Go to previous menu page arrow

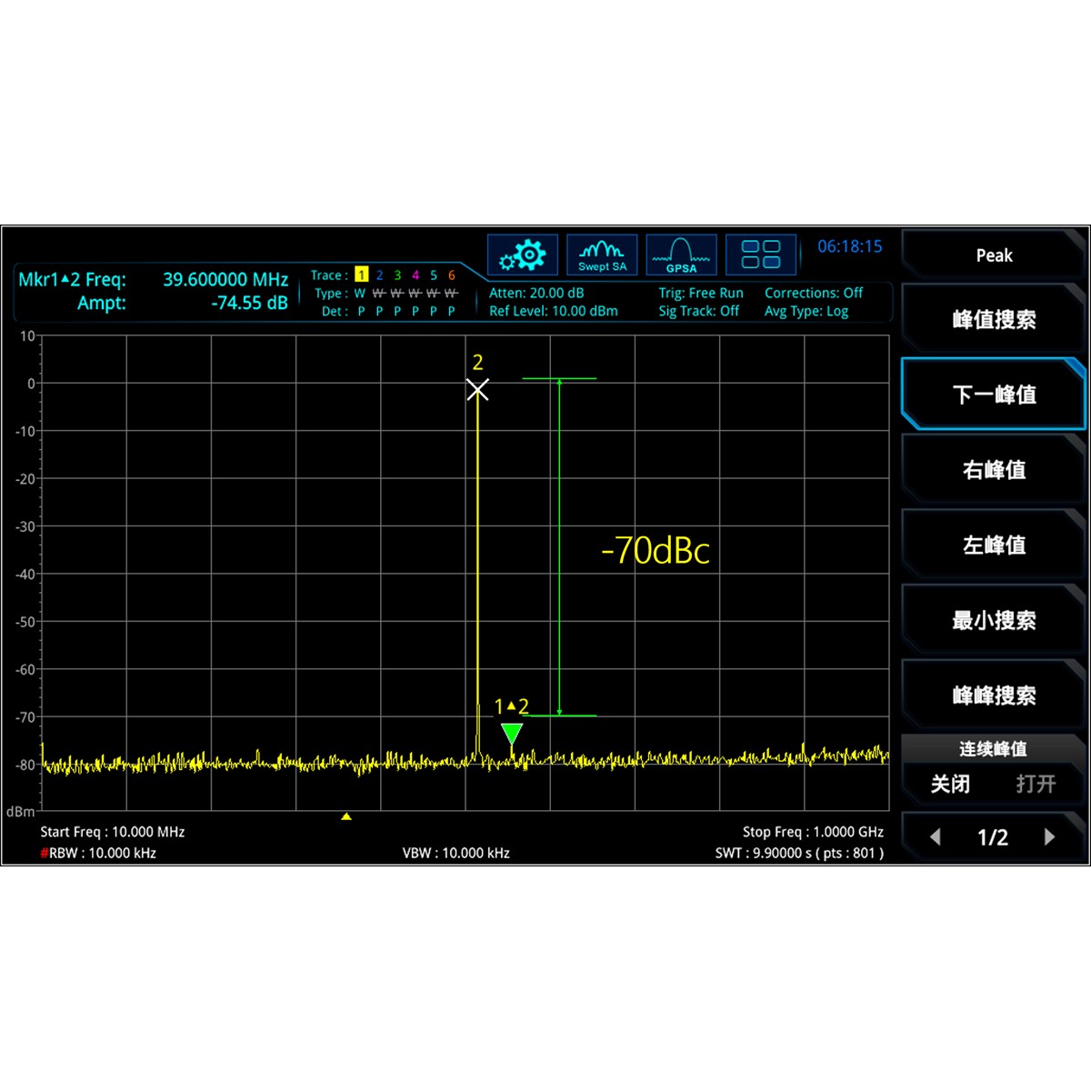(936, 837)
